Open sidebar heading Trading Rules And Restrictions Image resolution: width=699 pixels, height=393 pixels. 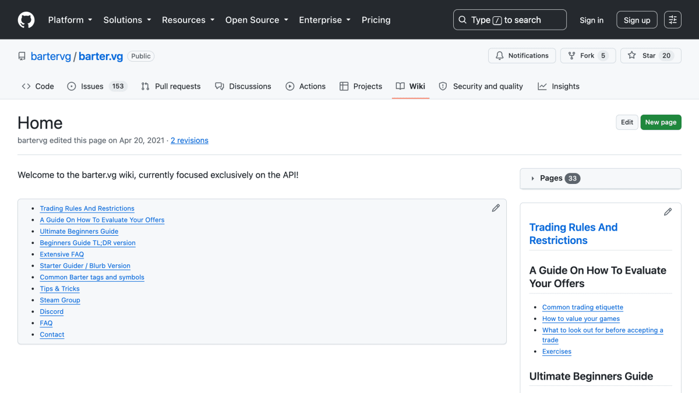point(573,234)
